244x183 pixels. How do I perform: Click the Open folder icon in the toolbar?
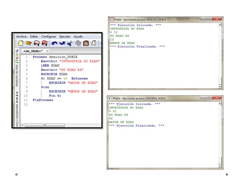coord(28,43)
